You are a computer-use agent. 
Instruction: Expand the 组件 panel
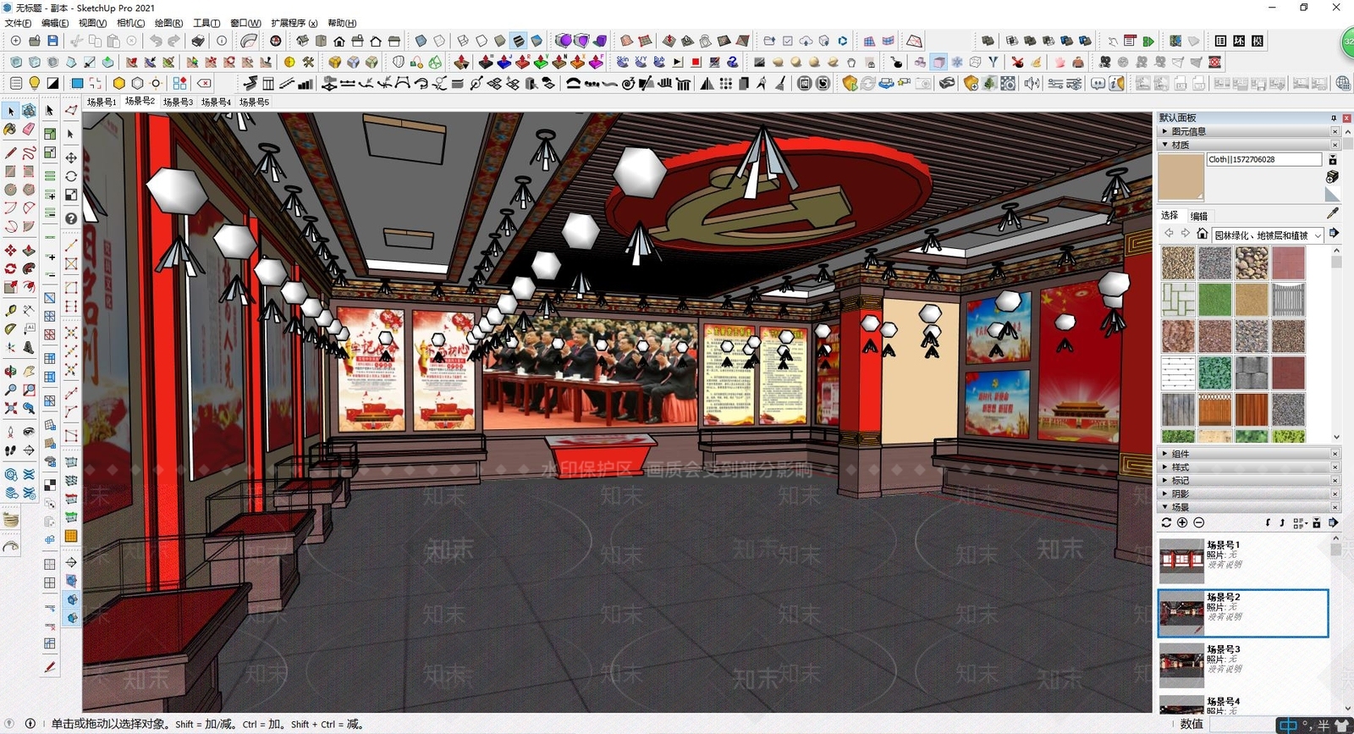point(1247,454)
